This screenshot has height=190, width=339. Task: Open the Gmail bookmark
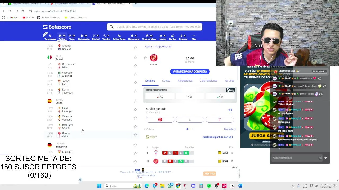coord(15,17)
